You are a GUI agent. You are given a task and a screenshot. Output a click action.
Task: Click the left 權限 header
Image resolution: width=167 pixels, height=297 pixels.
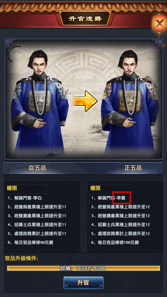point(12,188)
